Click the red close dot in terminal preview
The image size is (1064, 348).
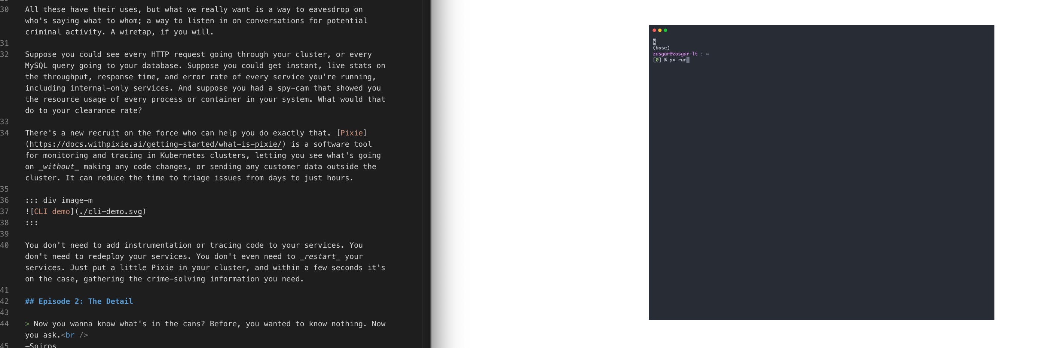click(x=654, y=30)
